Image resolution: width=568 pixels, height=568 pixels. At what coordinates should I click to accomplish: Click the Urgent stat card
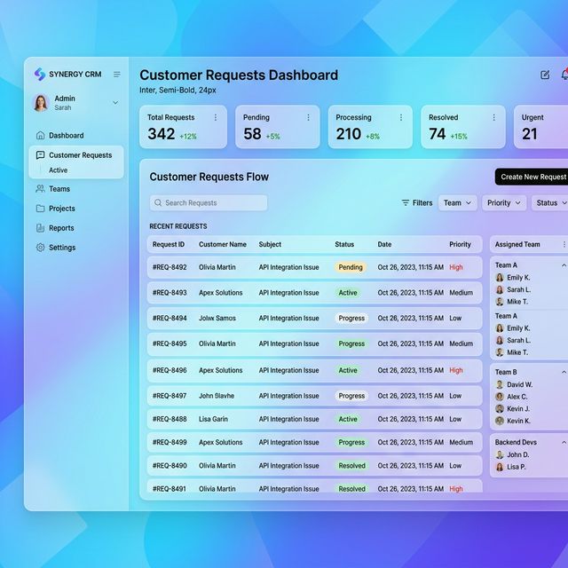(540, 127)
